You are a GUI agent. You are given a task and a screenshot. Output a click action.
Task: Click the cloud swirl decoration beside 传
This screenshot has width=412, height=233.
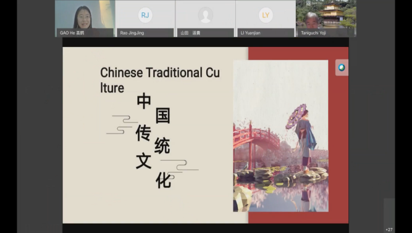tap(122, 125)
